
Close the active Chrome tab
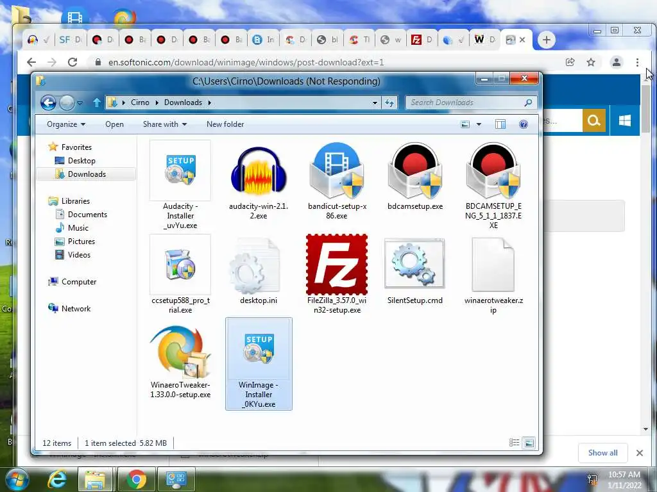coord(522,40)
